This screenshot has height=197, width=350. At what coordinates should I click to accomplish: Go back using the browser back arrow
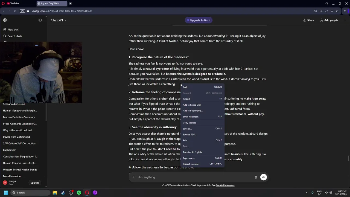point(3,11)
